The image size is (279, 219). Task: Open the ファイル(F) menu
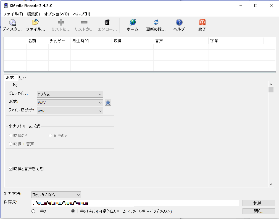pos(13,14)
